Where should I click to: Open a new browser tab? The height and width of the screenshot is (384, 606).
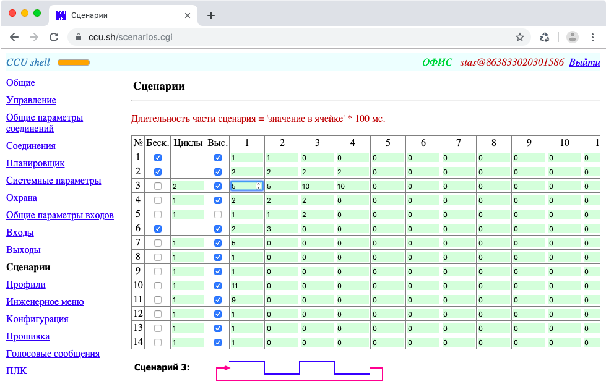(211, 15)
